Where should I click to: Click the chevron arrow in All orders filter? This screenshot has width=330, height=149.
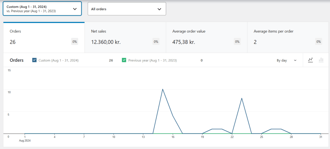click(159, 9)
